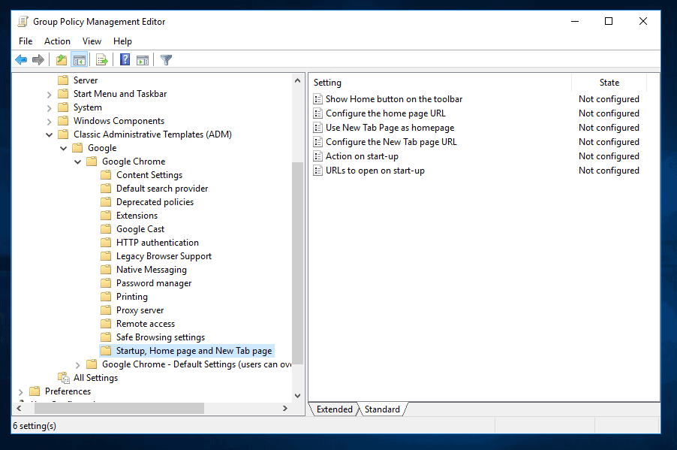Viewport: 677px width, 450px height.
Task: Select the Safe Browsing settings folder
Action: click(160, 337)
